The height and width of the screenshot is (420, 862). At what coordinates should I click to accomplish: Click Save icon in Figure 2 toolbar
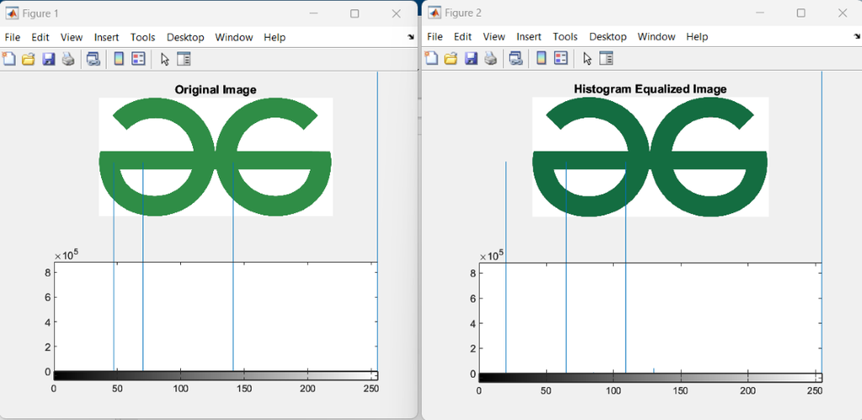(471, 58)
